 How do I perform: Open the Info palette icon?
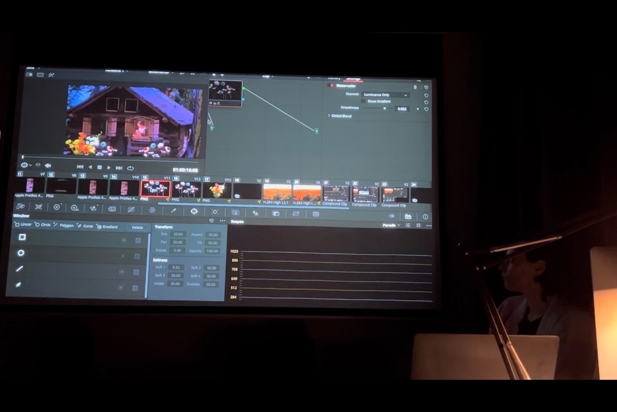click(x=425, y=217)
